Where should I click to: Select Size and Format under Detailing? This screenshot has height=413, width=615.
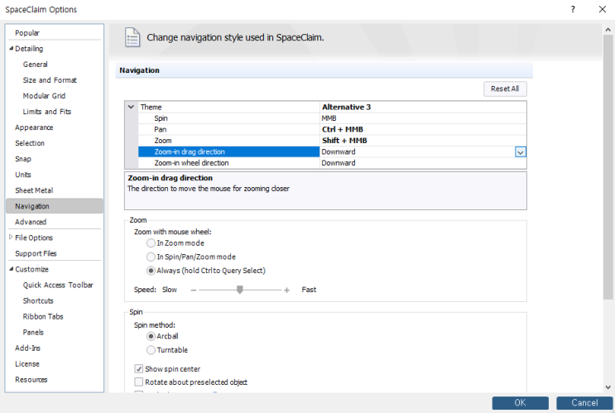[50, 80]
